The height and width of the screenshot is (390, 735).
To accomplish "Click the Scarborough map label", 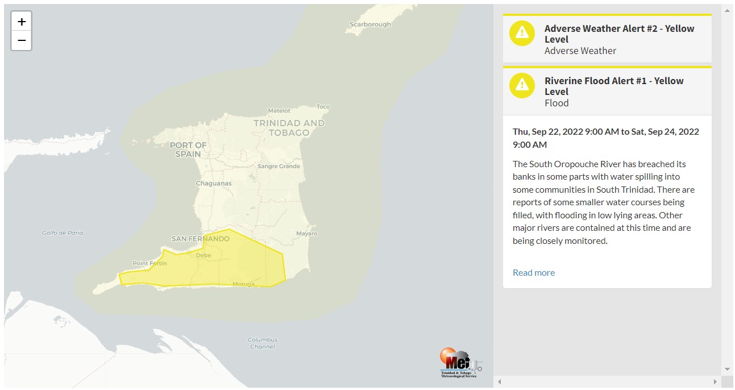I will point(370,24).
